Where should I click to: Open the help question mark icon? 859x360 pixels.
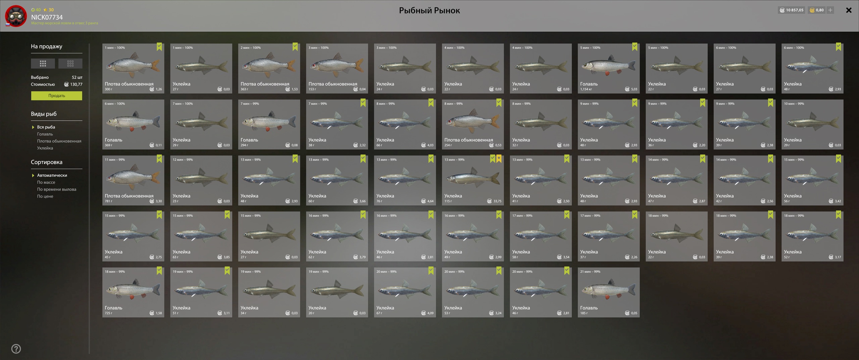coord(16,349)
